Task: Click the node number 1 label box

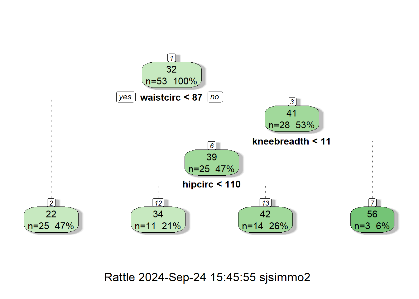Action: point(171,58)
